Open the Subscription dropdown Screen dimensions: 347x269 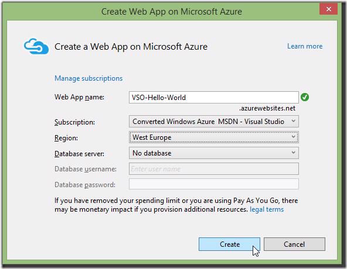(214, 122)
